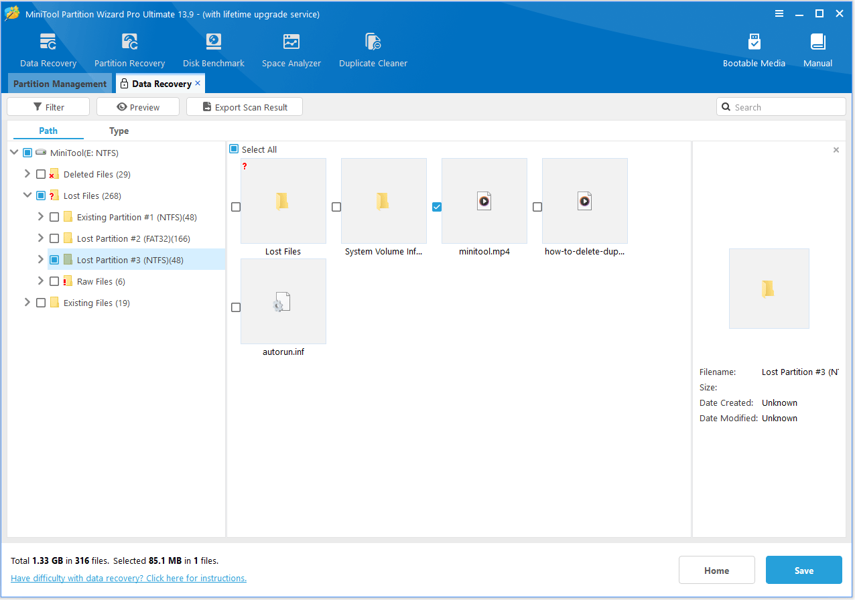Open the Filter options
855x600 pixels.
tap(48, 107)
